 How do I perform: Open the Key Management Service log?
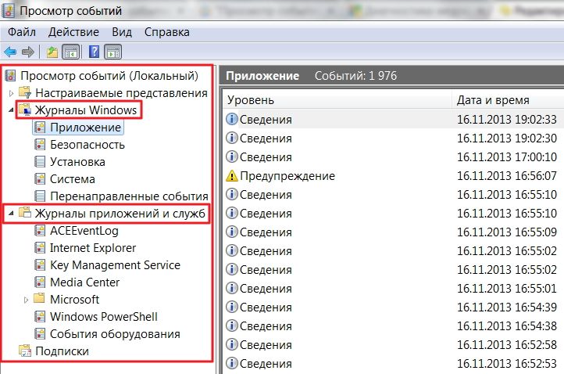click(x=115, y=265)
